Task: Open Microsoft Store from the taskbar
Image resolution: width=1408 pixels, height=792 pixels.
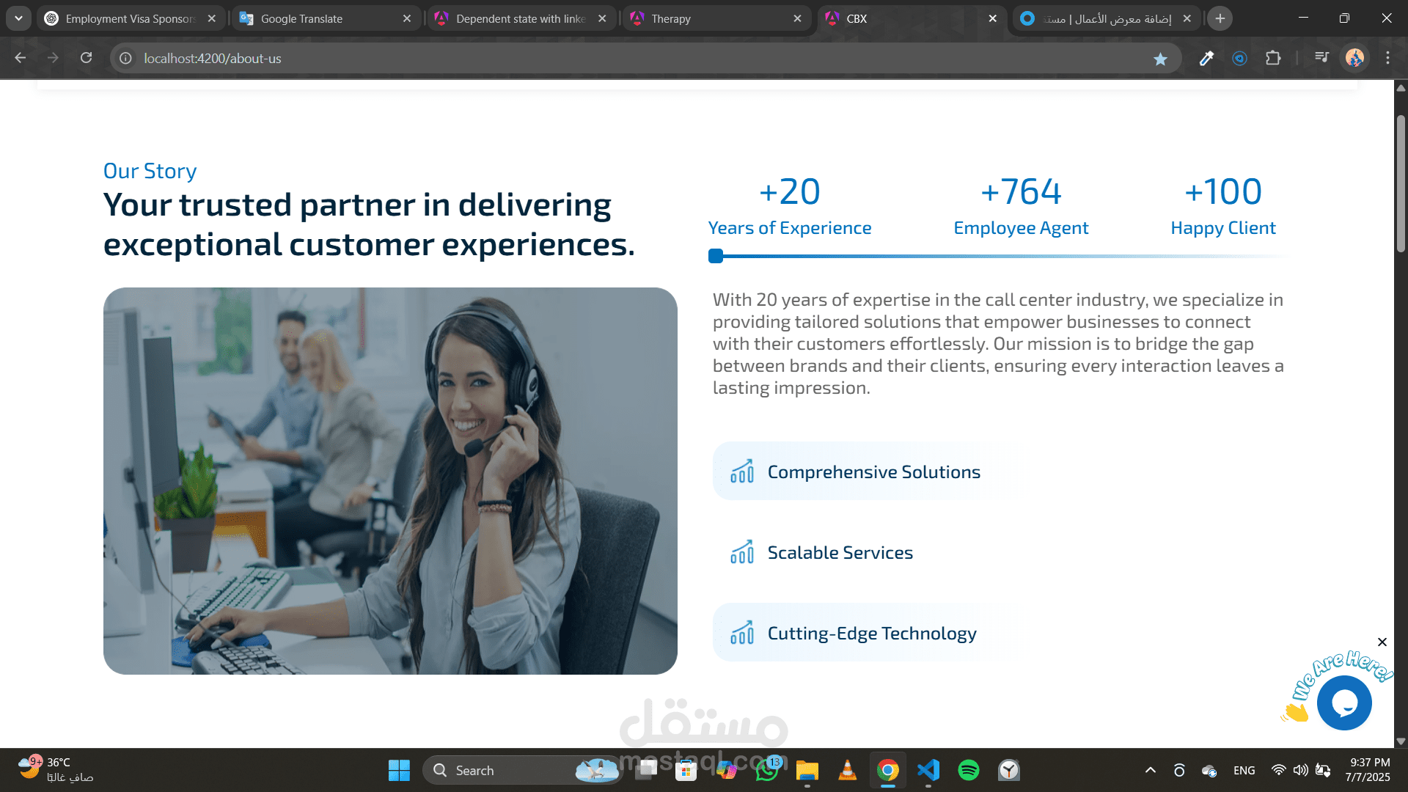Action: pos(686,770)
